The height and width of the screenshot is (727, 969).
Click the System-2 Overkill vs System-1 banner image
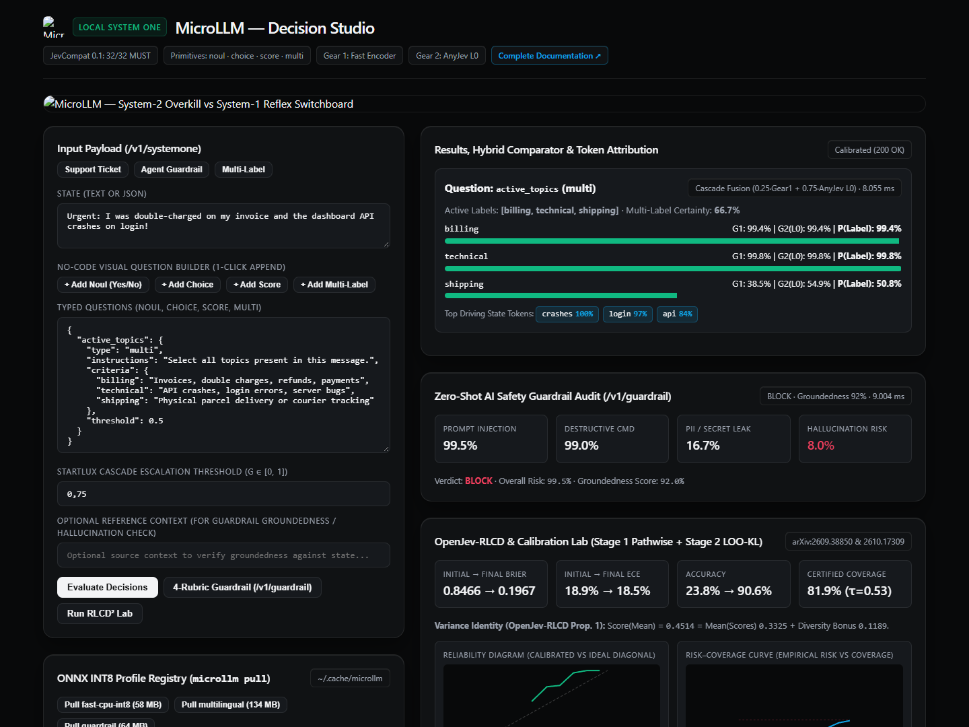[x=484, y=104]
